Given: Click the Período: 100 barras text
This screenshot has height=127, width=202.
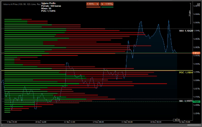Looking at the screenshot, I should (x=51, y=6).
